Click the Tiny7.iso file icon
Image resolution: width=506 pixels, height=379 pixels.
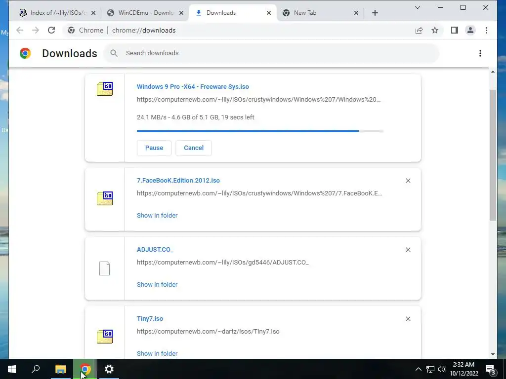105,337
